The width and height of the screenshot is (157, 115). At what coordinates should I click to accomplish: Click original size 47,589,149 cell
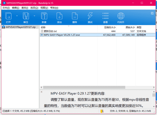(128, 35)
